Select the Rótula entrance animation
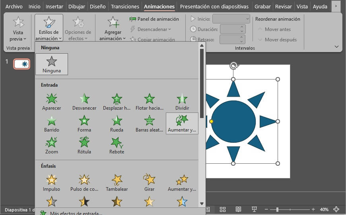 click(84, 145)
